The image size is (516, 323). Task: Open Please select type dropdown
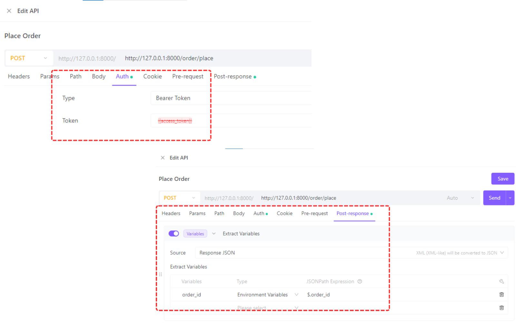pos(268,308)
